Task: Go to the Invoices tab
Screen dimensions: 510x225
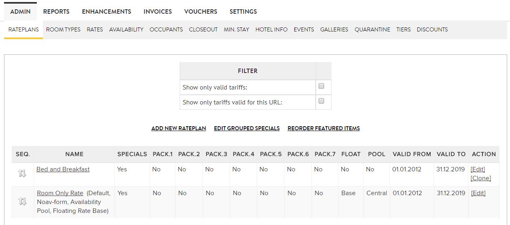Action: (x=157, y=12)
